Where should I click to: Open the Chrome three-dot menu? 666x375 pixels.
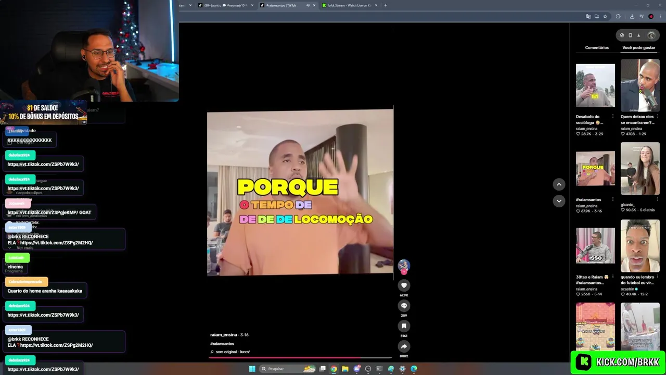(x=660, y=16)
